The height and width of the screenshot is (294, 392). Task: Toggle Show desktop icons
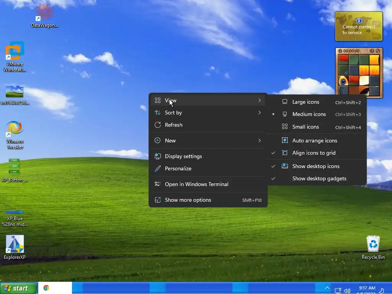(x=317, y=166)
